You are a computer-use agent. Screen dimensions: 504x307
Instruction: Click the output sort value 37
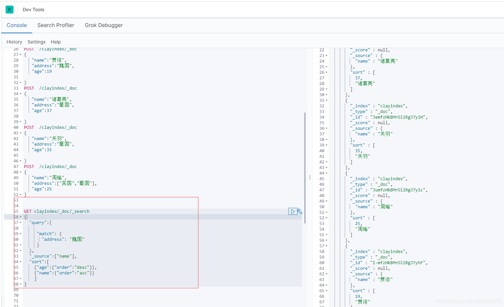coord(359,78)
